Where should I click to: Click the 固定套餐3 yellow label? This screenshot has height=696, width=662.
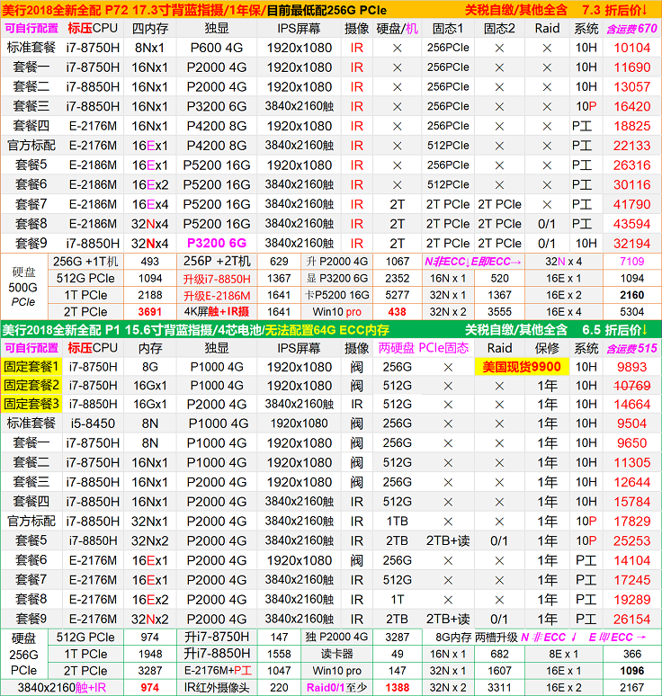pos(31,405)
